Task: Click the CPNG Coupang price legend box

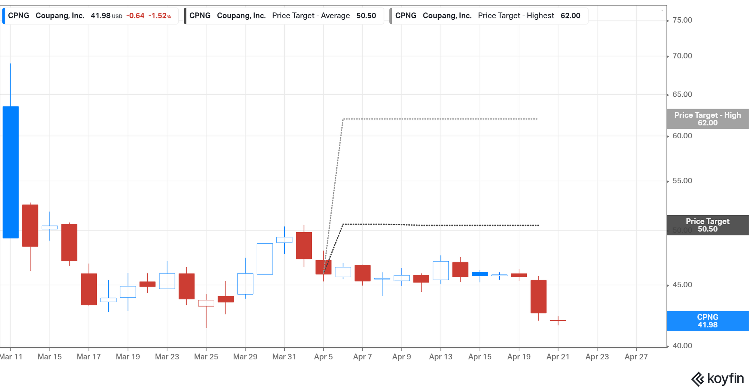Action: [90, 16]
